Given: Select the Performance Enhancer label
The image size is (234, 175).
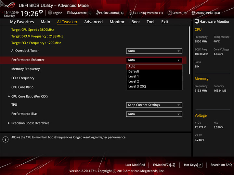Looking at the screenshot, I should 28,60.
